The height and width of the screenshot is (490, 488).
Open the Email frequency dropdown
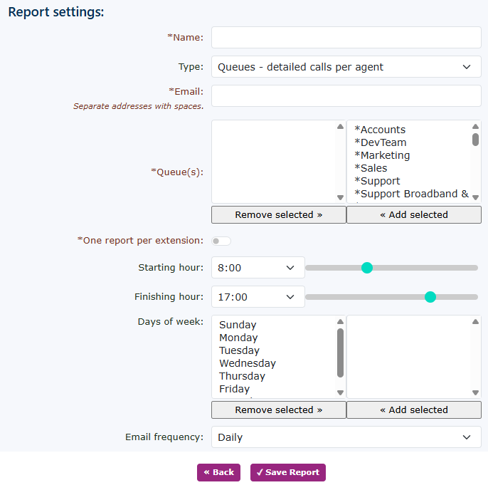346,437
